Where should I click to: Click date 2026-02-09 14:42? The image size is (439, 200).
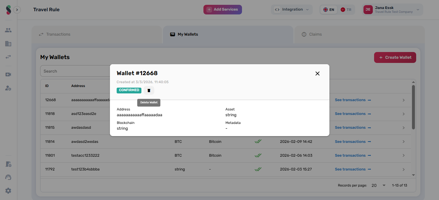296,142
